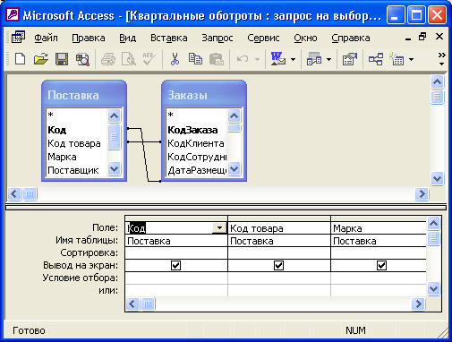
Task: Click the New document toolbar icon
Action: coord(20,59)
